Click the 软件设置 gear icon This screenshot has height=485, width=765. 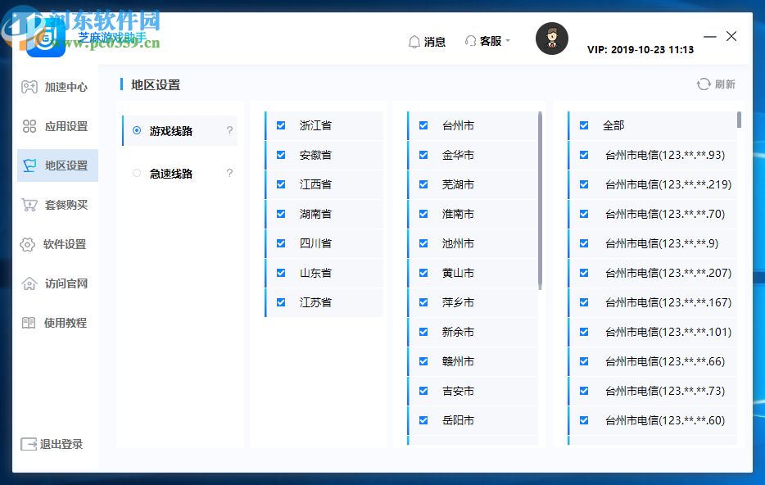pos(28,243)
